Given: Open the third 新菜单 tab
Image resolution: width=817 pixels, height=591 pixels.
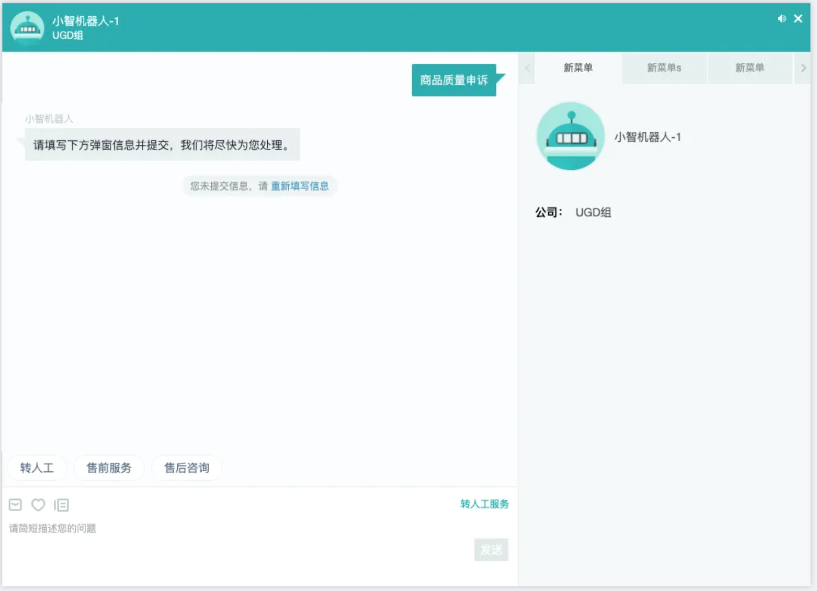Looking at the screenshot, I should pos(750,68).
